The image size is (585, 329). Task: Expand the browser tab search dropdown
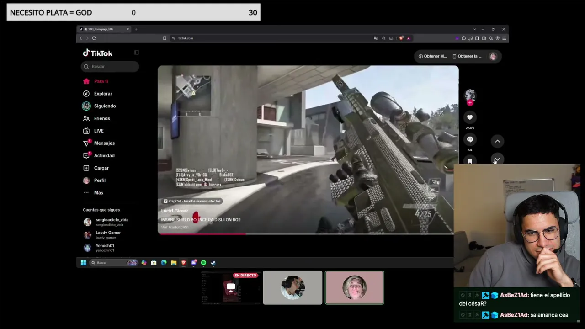pyautogui.click(x=474, y=29)
